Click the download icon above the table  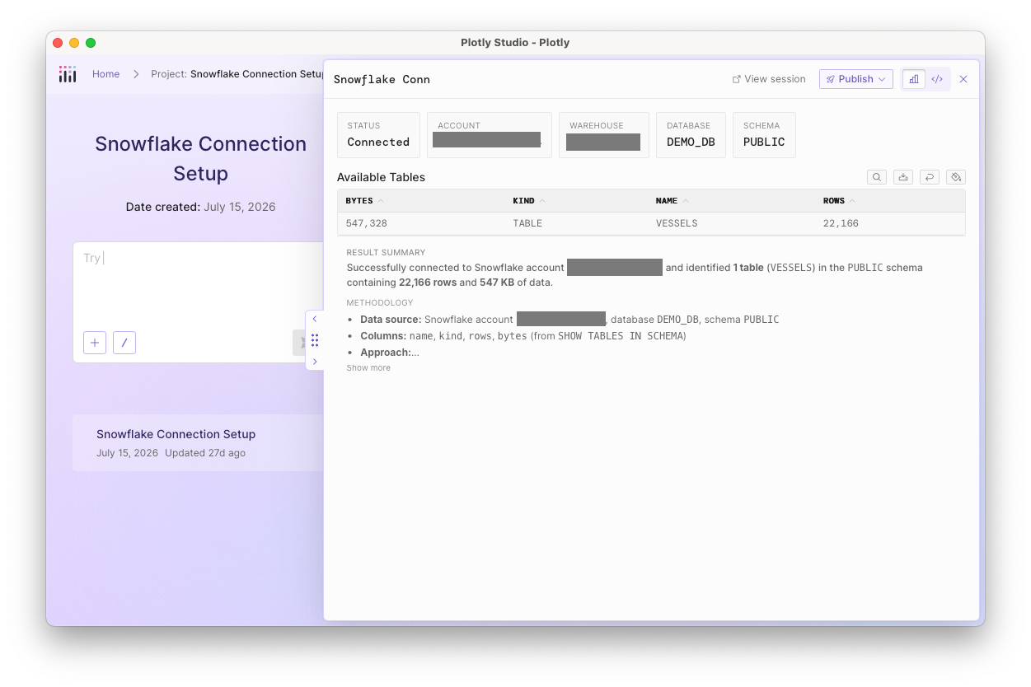[903, 177]
